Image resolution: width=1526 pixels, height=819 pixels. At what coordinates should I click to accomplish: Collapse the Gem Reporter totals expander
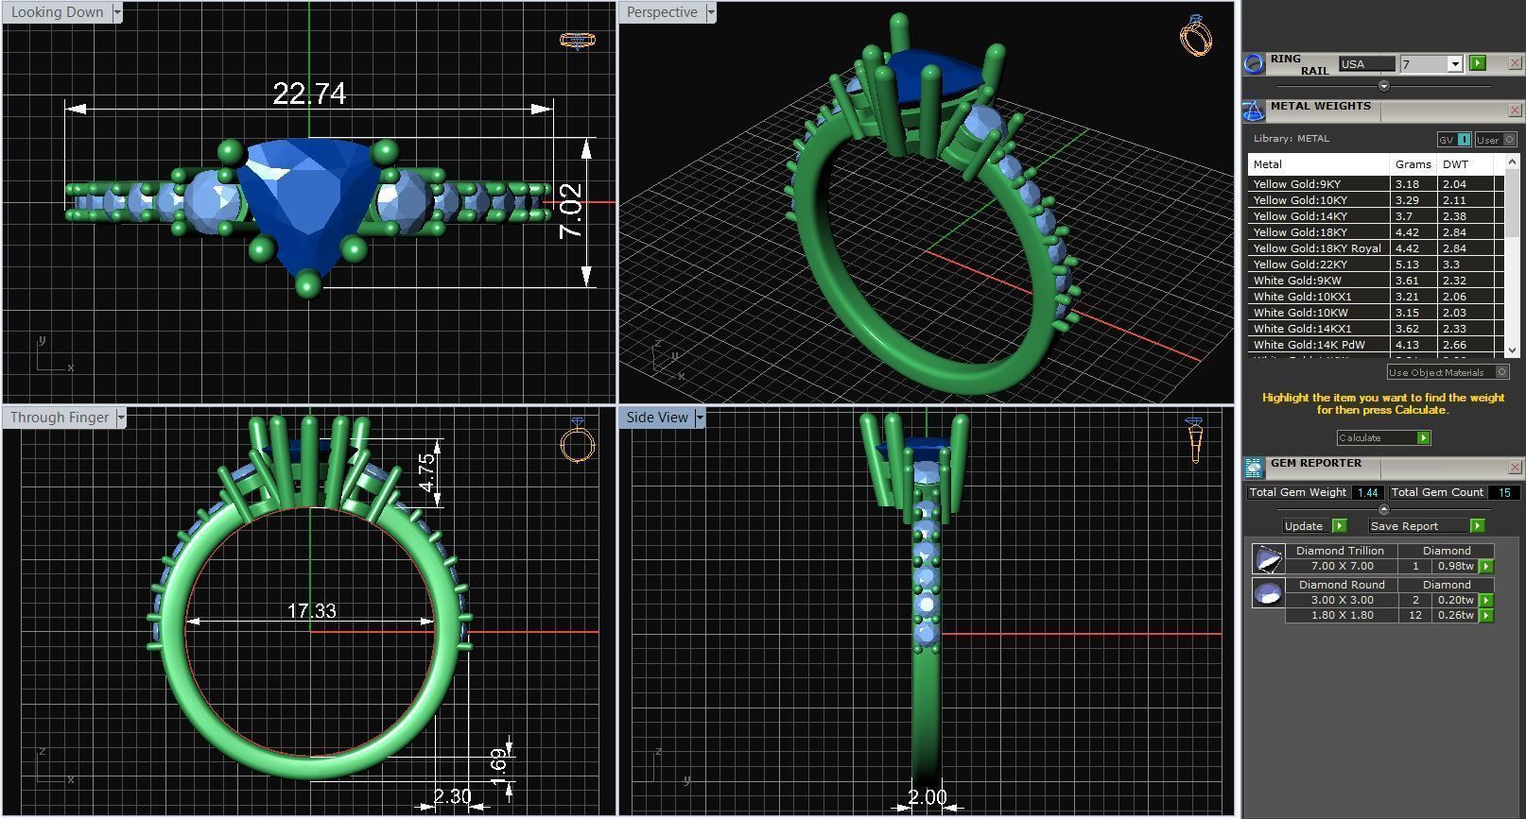pyautogui.click(x=1384, y=509)
